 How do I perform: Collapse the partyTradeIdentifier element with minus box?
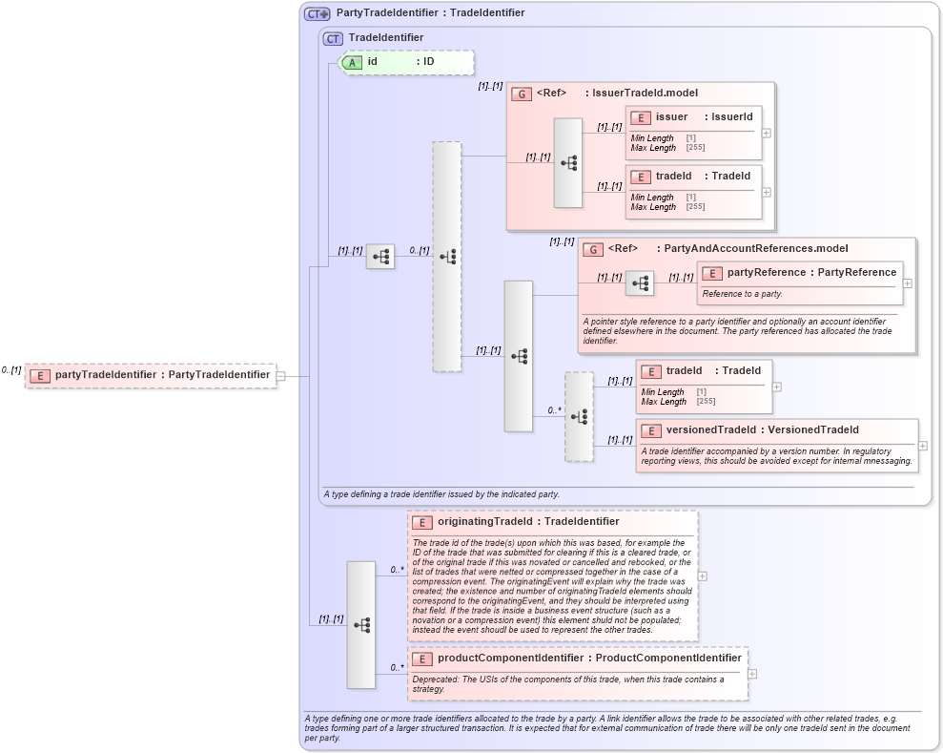tap(280, 376)
